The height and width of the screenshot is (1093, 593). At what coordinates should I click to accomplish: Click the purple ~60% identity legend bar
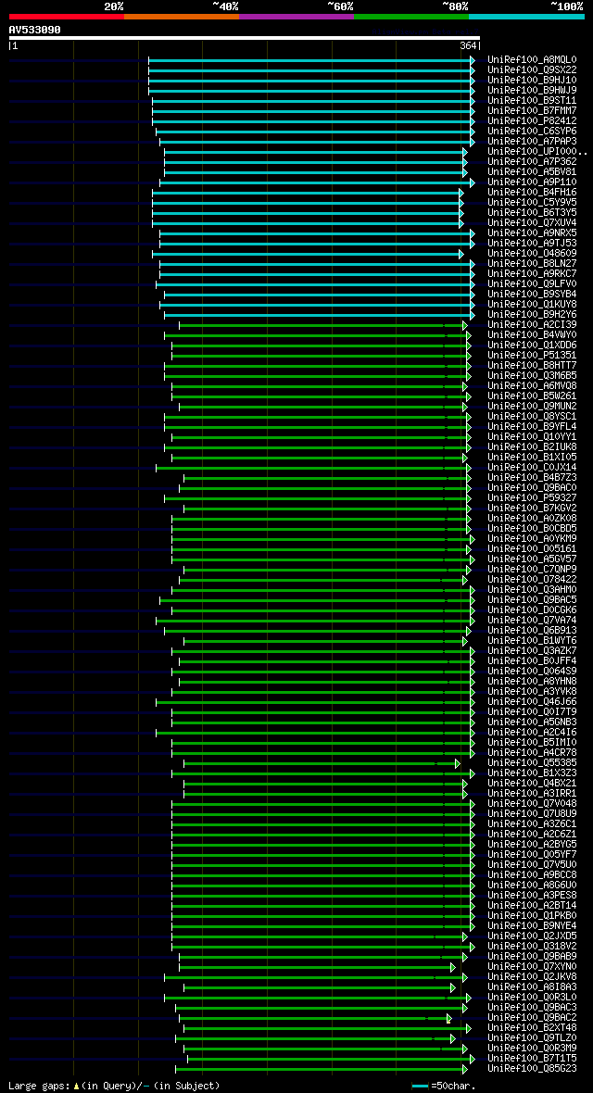(296, 16)
